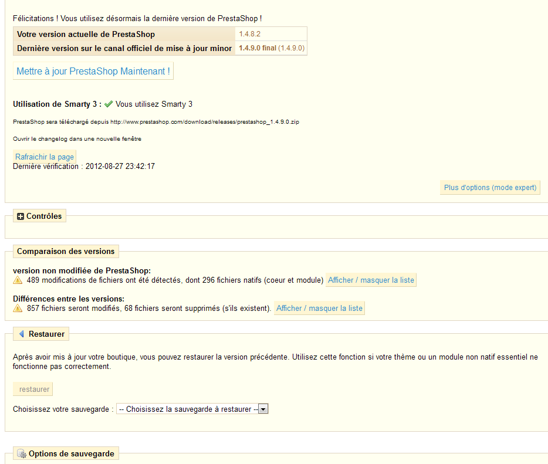Toggle list for 489 modified files
The image size is (548, 464).
click(371, 280)
